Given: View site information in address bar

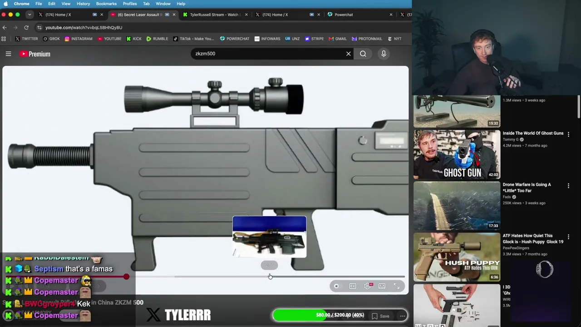Looking at the screenshot, I should 39,27.
